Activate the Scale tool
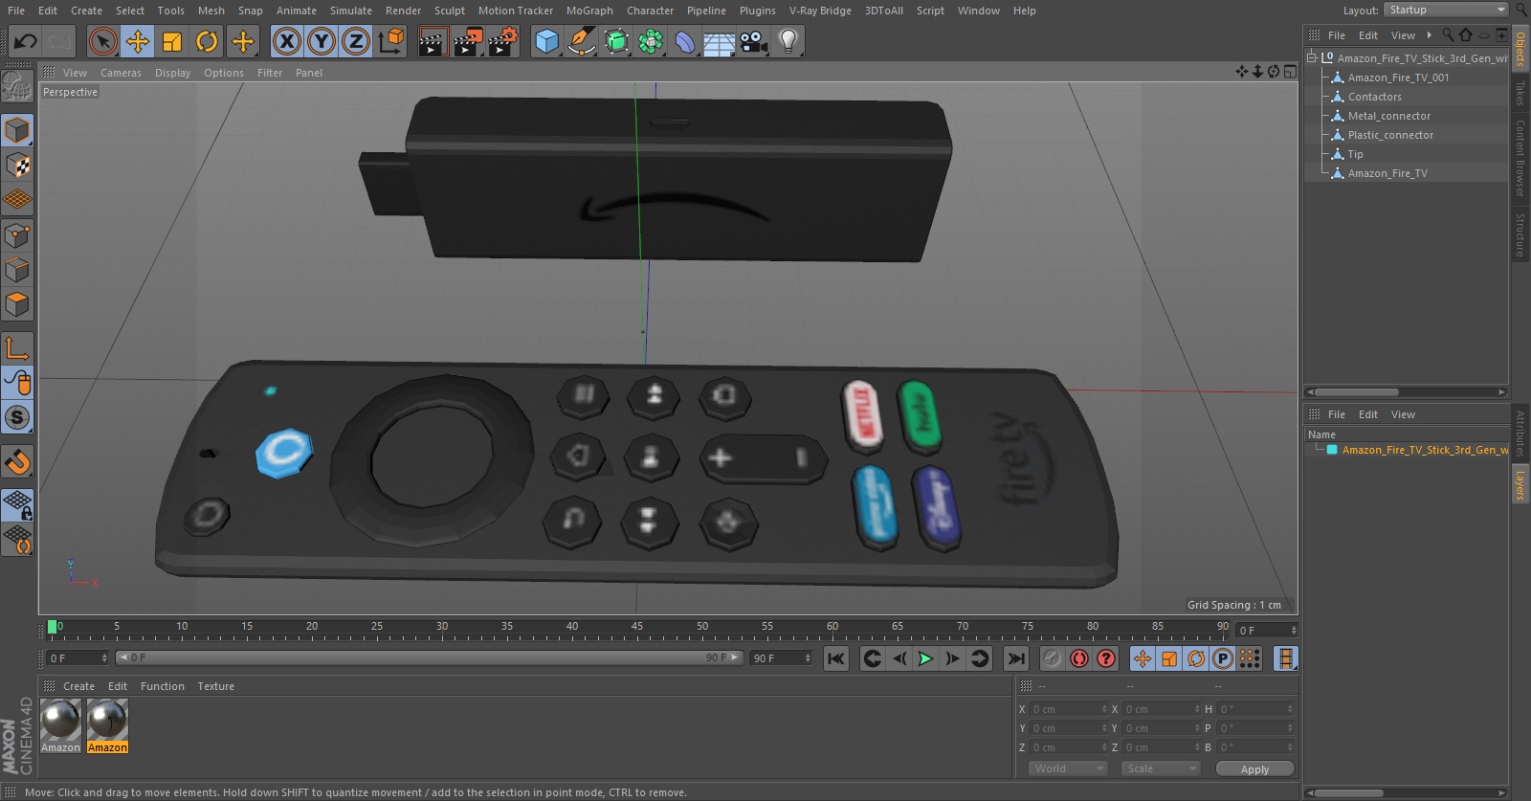Image resolution: width=1531 pixels, height=801 pixels. tap(172, 41)
